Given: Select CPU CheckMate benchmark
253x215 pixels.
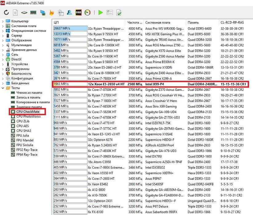Looking at the screenshot, I should [28, 111].
